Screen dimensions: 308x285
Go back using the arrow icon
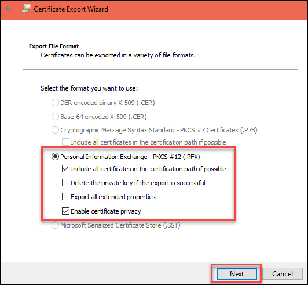(x=9, y=9)
